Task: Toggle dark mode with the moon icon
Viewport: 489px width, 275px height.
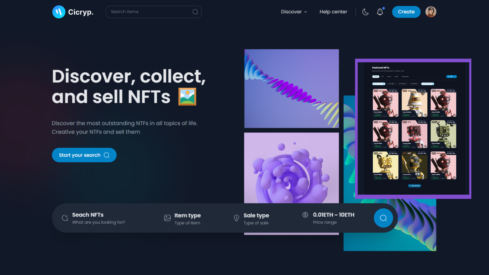Action: 365,12
